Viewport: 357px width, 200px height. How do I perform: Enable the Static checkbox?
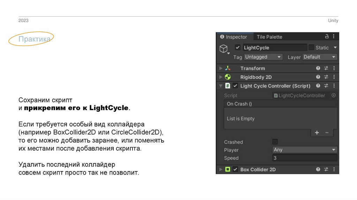pyautogui.click(x=311, y=48)
